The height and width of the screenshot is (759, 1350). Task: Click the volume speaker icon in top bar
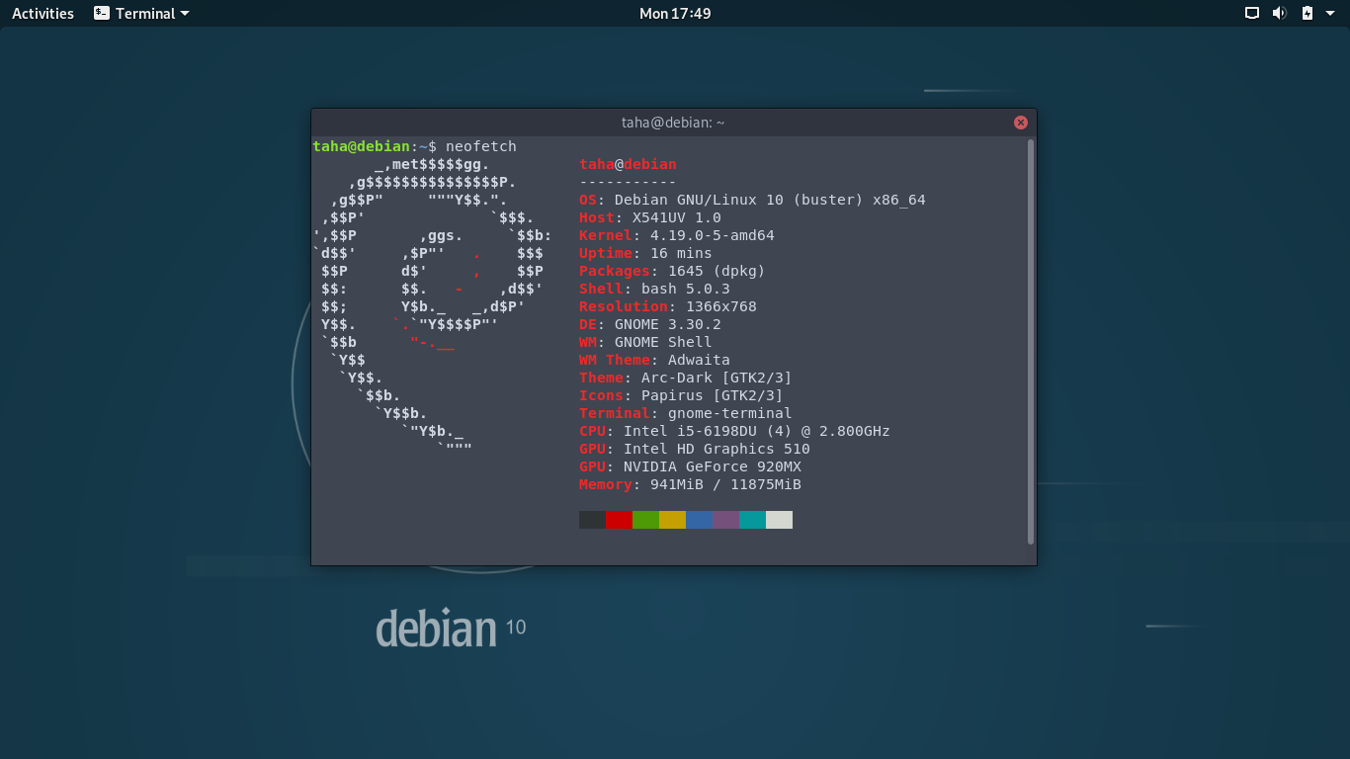click(1279, 13)
